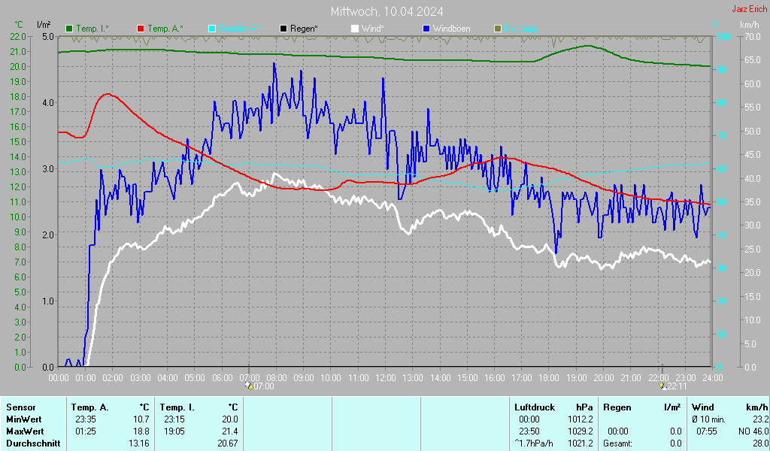
Task: Click the sunset icon at 22:11
Action: pyautogui.click(x=662, y=386)
